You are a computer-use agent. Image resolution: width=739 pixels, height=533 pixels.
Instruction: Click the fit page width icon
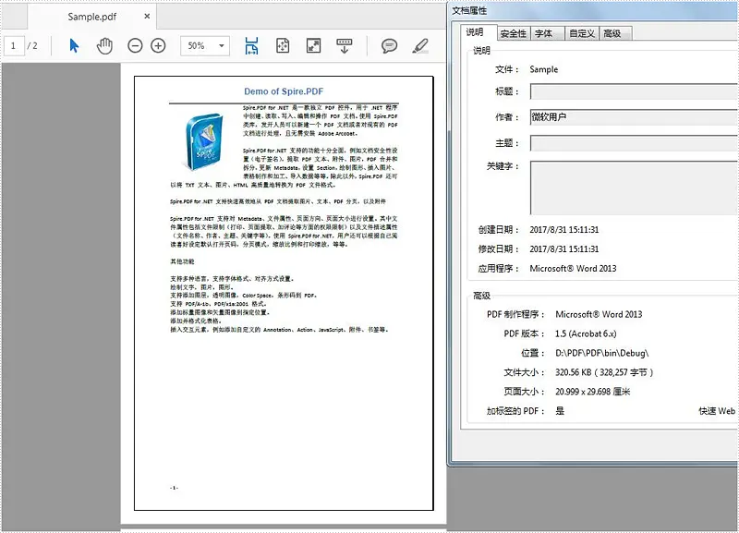pyautogui.click(x=250, y=43)
